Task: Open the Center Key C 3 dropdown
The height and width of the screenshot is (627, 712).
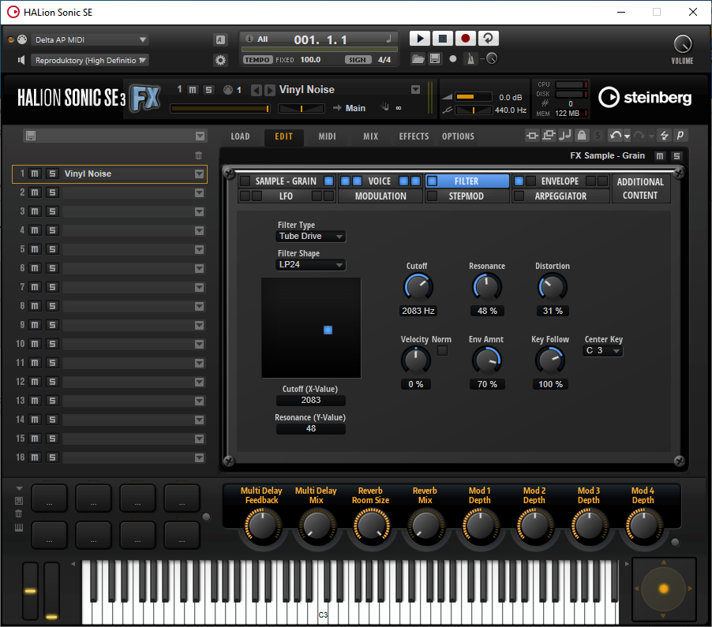Action: (602, 351)
